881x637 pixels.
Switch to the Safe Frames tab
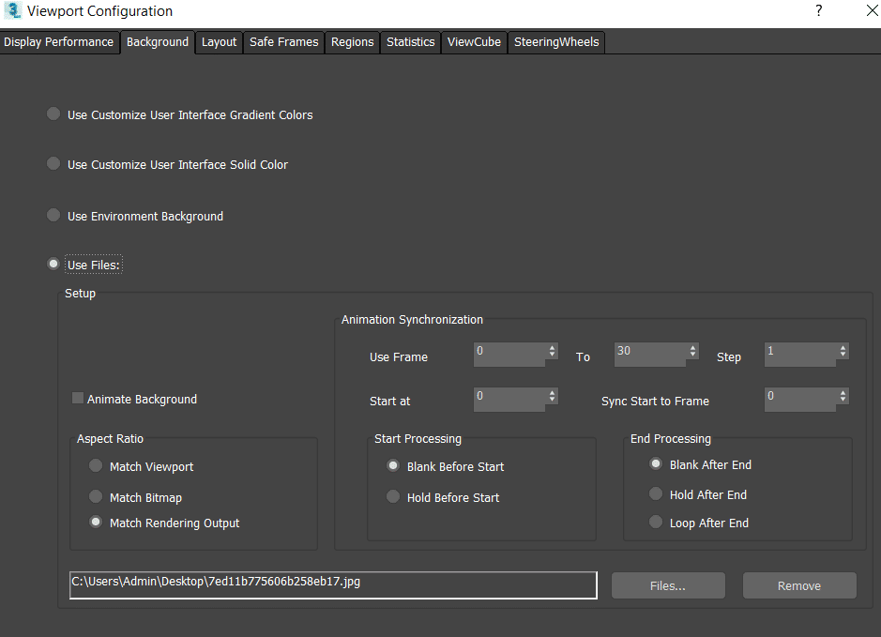point(283,42)
